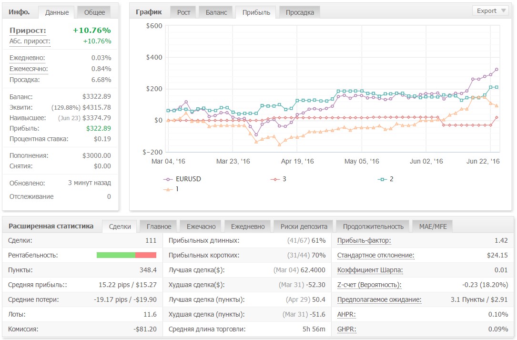This screenshot has width=517, height=340.
Task: Open the Export dropdown
Action: (x=491, y=10)
